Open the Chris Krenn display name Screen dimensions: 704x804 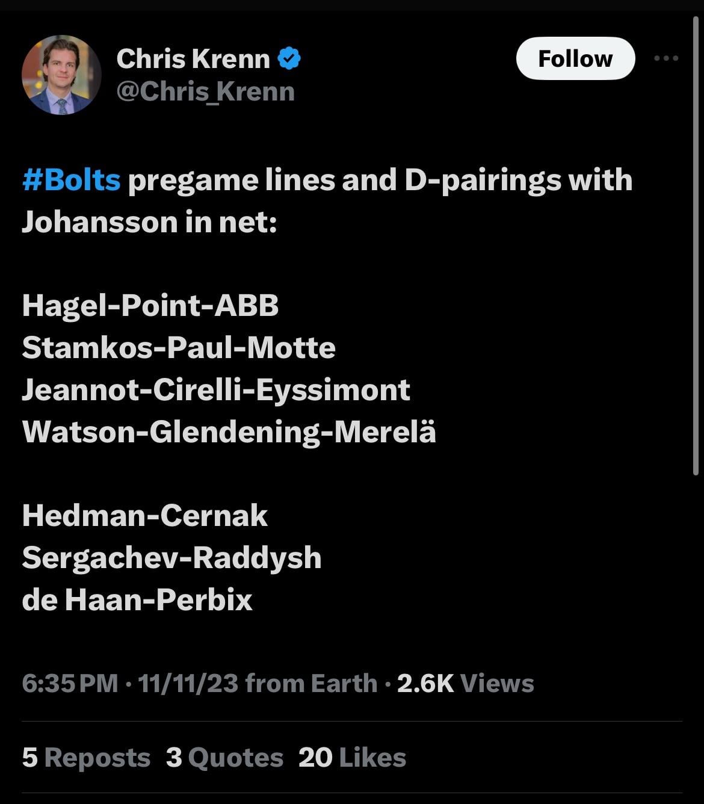pyautogui.click(x=193, y=59)
